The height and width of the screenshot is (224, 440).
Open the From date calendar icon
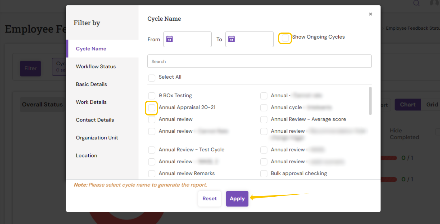(x=170, y=39)
